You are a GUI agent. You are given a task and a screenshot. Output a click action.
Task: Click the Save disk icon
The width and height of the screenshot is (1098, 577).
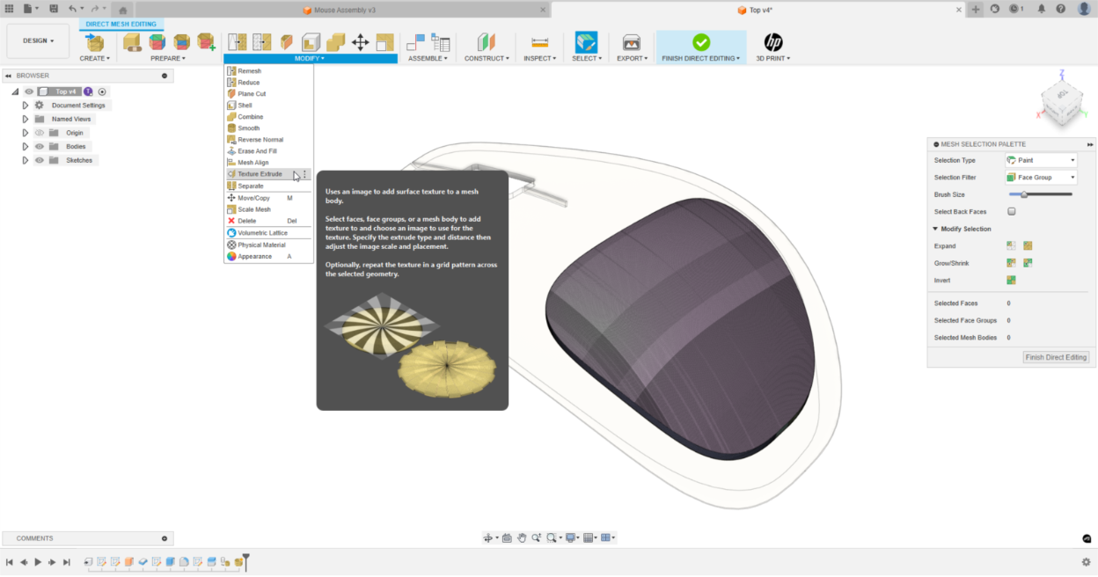tap(54, 9)
